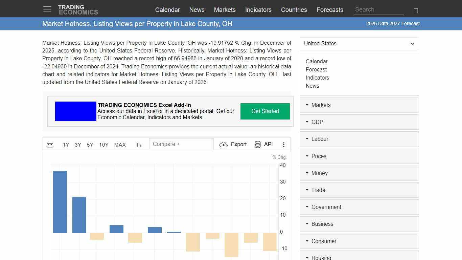462x260 pixels.
Task: Expand the Housing section
Action: click(x=321, y=257)
